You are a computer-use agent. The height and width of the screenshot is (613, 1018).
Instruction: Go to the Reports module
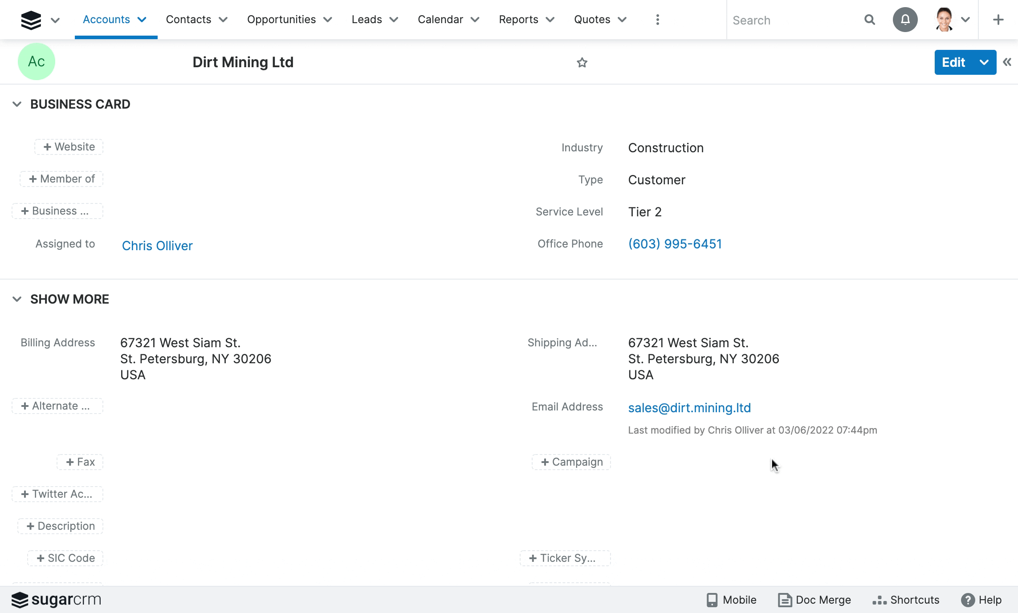click(518, 20)
